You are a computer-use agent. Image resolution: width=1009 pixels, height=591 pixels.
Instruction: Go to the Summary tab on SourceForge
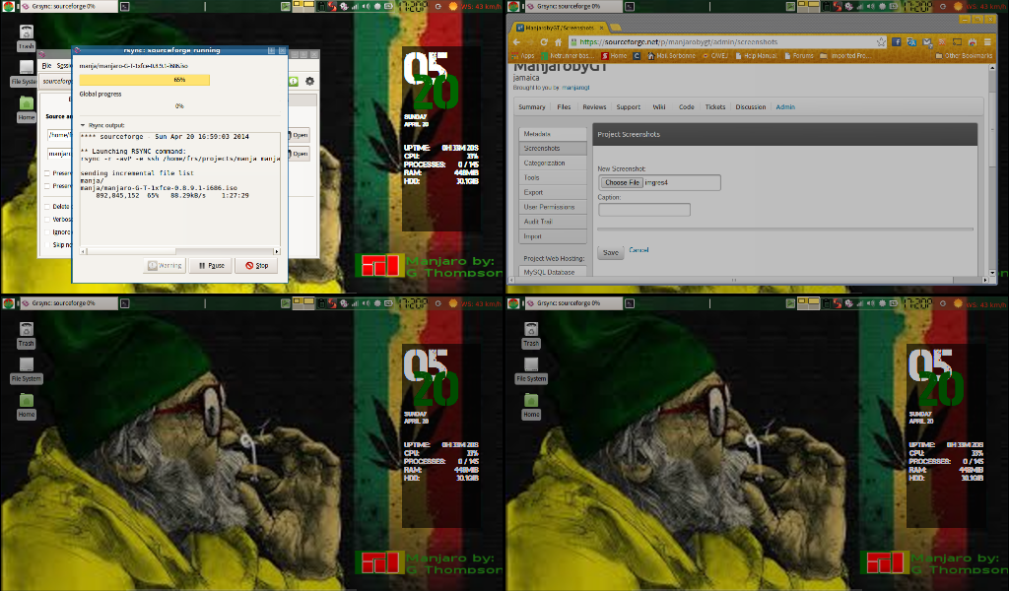[x=531, y=107]
